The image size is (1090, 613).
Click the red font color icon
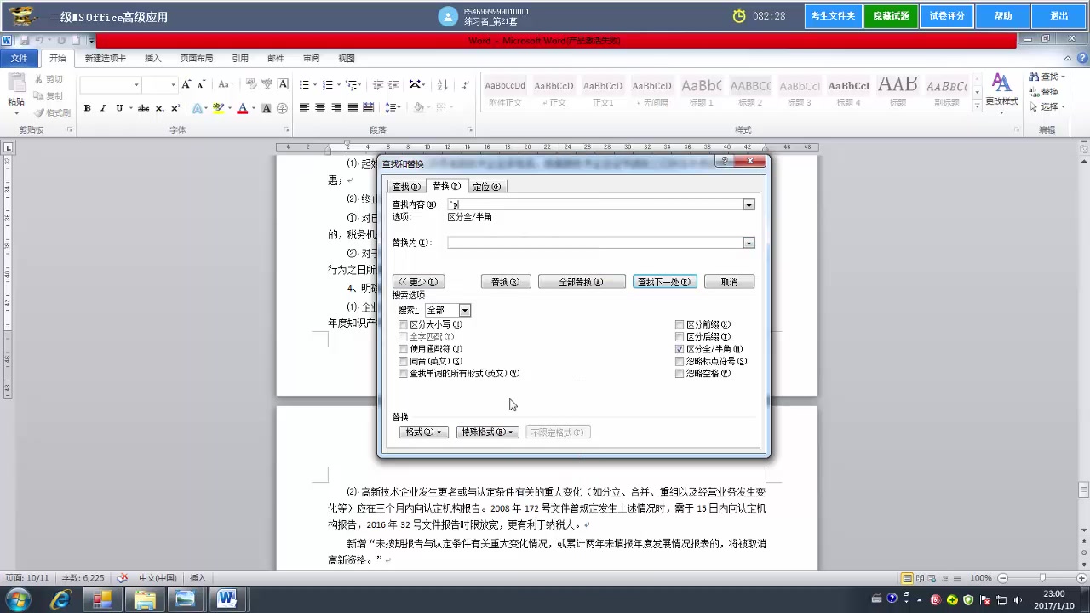(242, 108)
